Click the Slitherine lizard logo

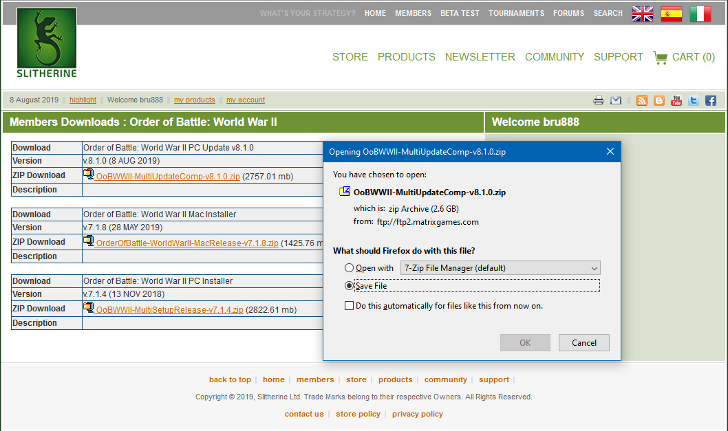47,43
